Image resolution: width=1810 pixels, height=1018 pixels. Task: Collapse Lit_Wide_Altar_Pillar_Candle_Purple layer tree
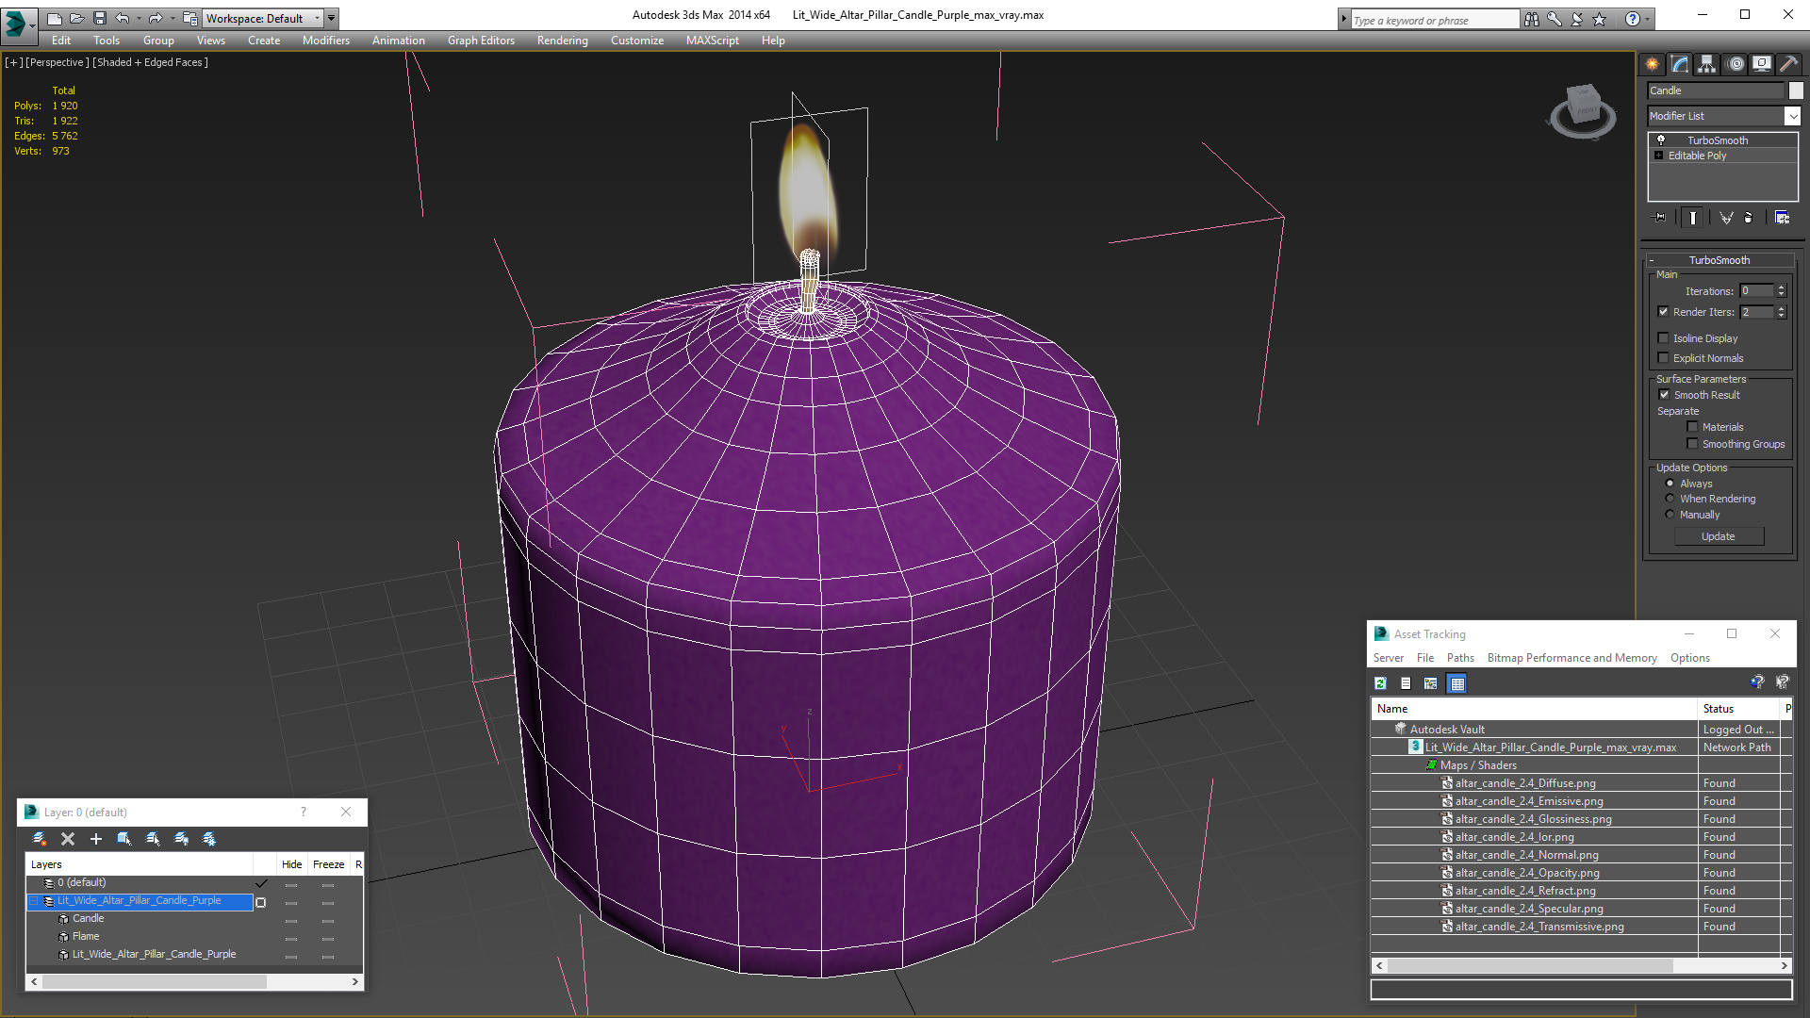[x=34, y=901]
